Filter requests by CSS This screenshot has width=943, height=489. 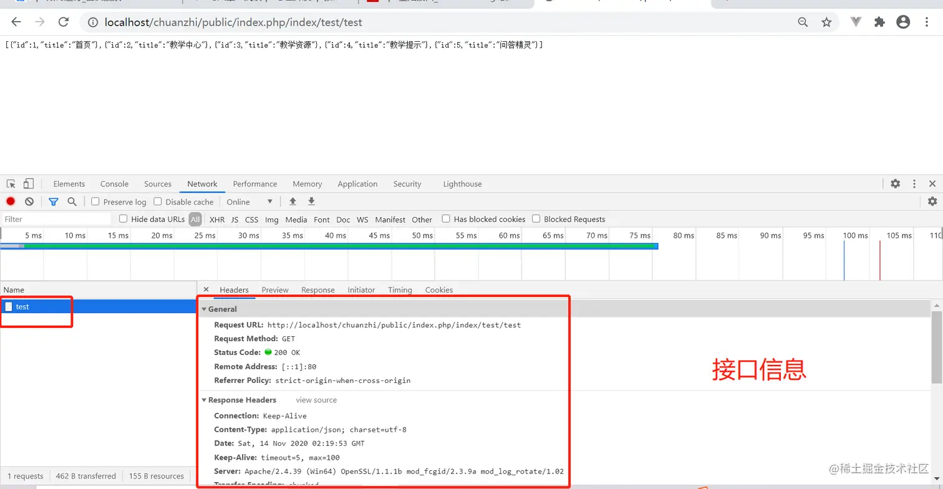tap(251, 220)
